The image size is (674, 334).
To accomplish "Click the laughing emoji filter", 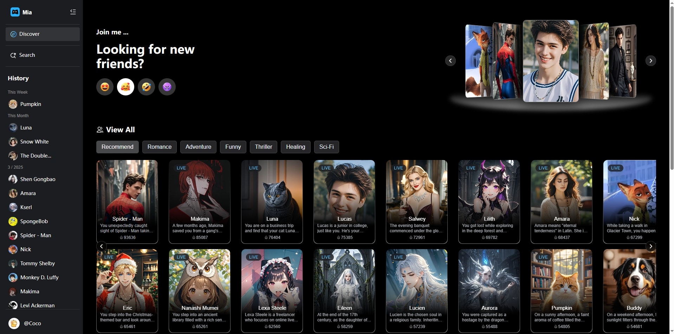I will [x=146, y=87].
